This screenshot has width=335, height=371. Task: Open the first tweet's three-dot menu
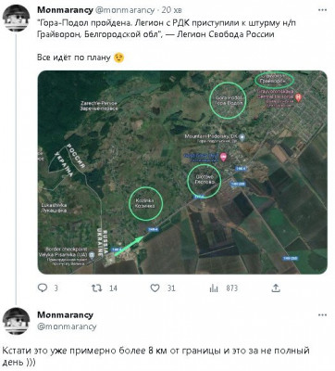pyautogui.click(x=322, y=10)
